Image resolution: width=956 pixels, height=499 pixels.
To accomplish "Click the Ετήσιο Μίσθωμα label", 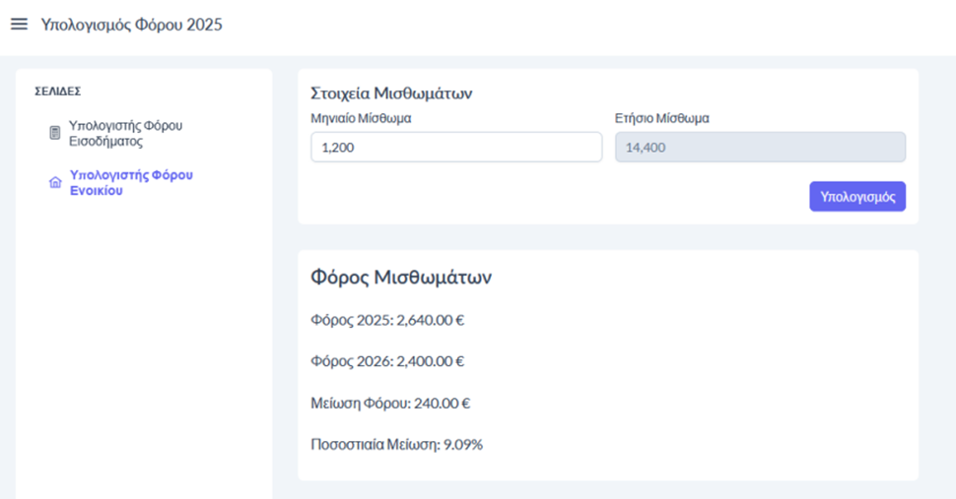I will (x=661, y=118).
